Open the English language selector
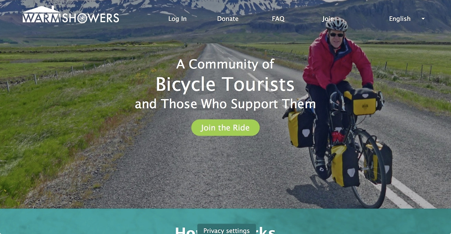This screenshot has width=451, height=234. [x=407, y=19]
